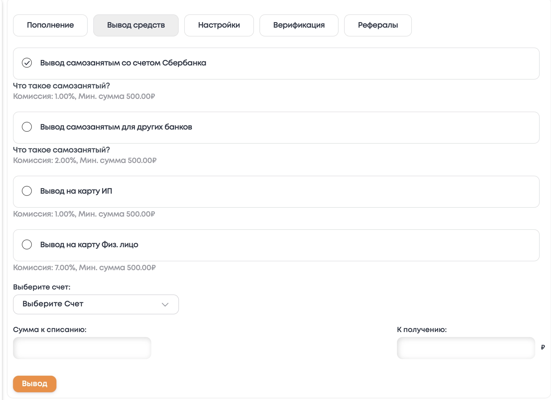Select the checked Sberbank self-employed radio
The height and width of the screenshot is (400, 551).
[27, 63]
